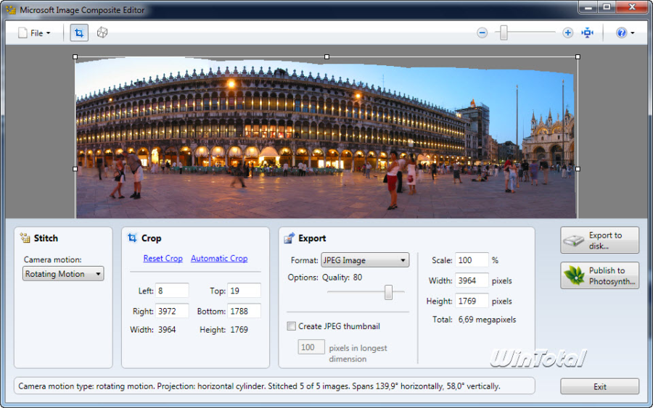Viewport: 653px width, 408px height.
Task: Click the top-center crop handle
Action: click(326, 57)
